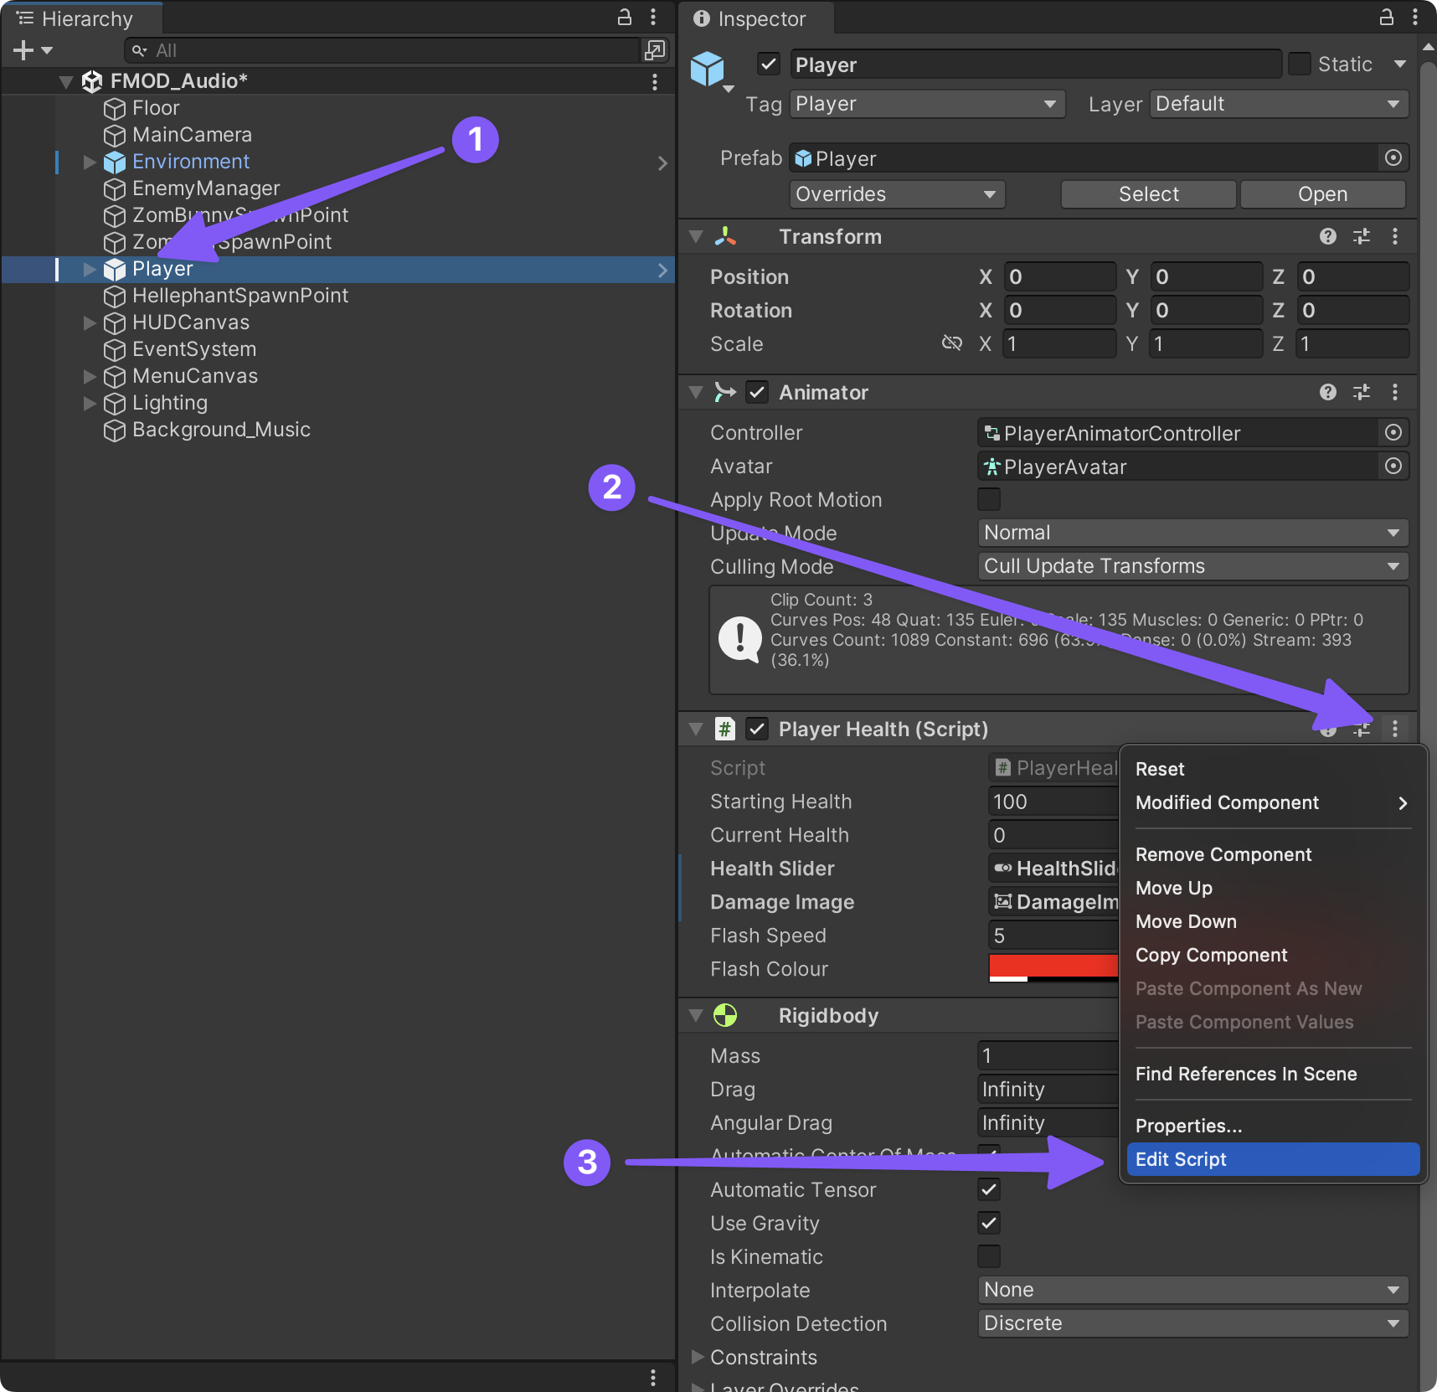Viewport: 1437px width, 1392px height.
Task: Expand the Constraints section
Action: pyautogui.click(x=698, y=1357)
